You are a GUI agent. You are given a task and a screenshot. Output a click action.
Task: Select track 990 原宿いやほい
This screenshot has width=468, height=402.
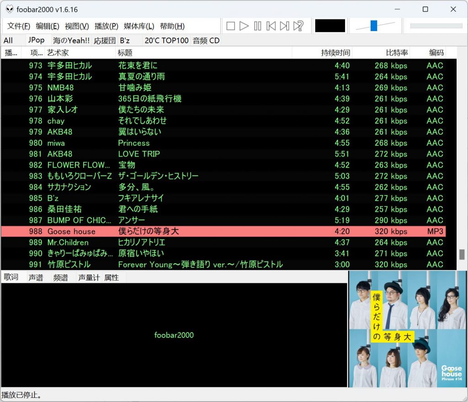click(x=223, y=253)
